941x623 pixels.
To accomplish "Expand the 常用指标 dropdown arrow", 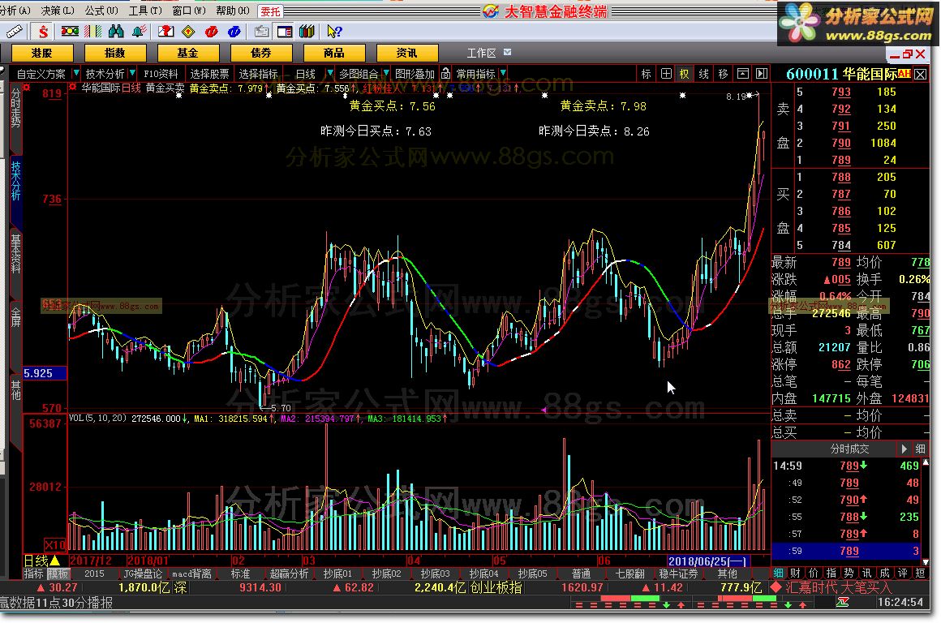I will point(503,73).
